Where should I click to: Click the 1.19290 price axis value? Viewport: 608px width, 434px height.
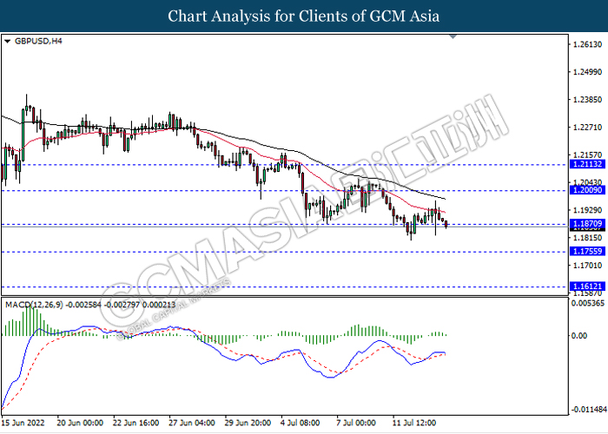point(587,210)
